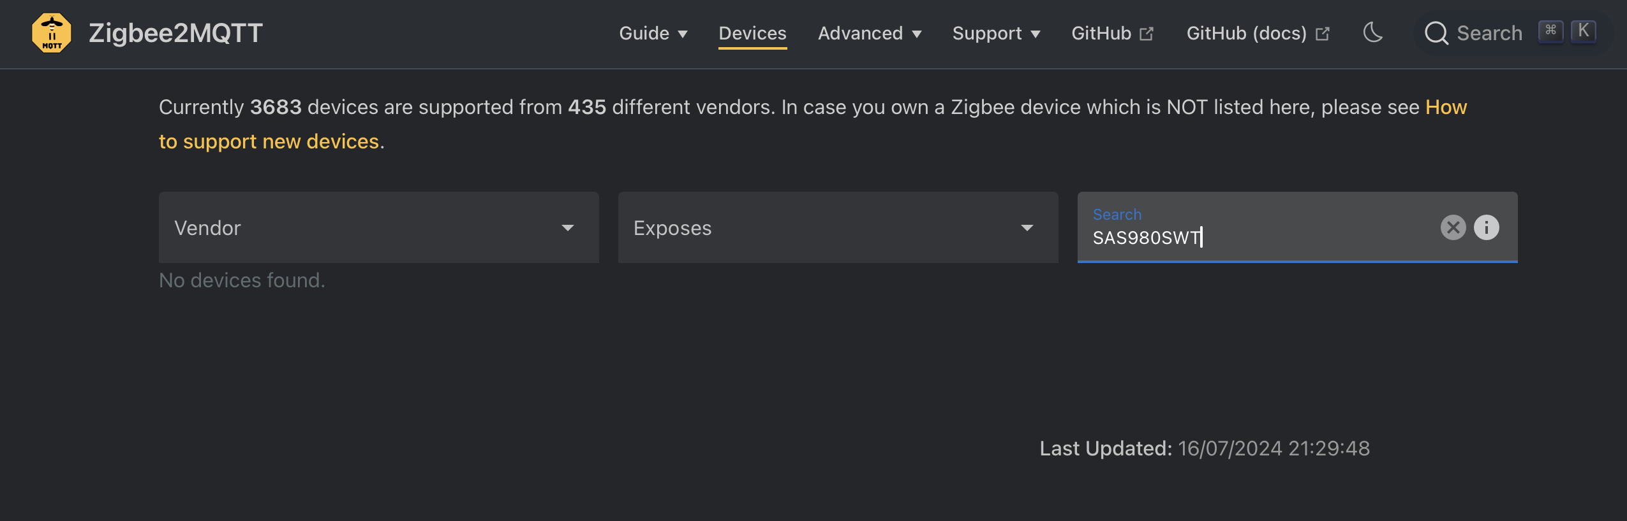1627x521 pixels.
Task: Click the K key shortcut badge
Action: 1584,31
